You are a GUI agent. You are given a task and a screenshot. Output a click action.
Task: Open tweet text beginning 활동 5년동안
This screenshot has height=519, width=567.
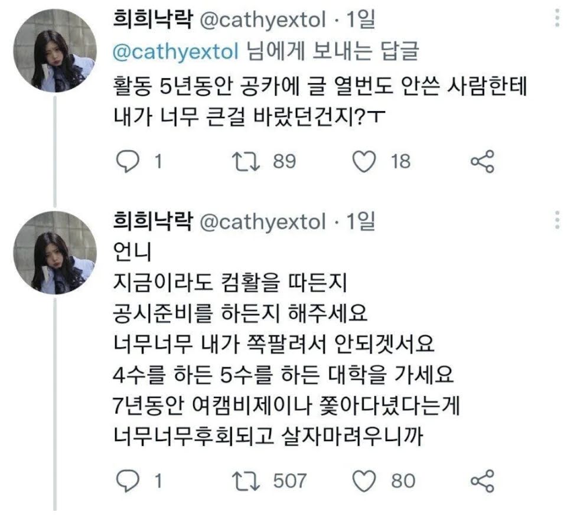tap(320, 101)
